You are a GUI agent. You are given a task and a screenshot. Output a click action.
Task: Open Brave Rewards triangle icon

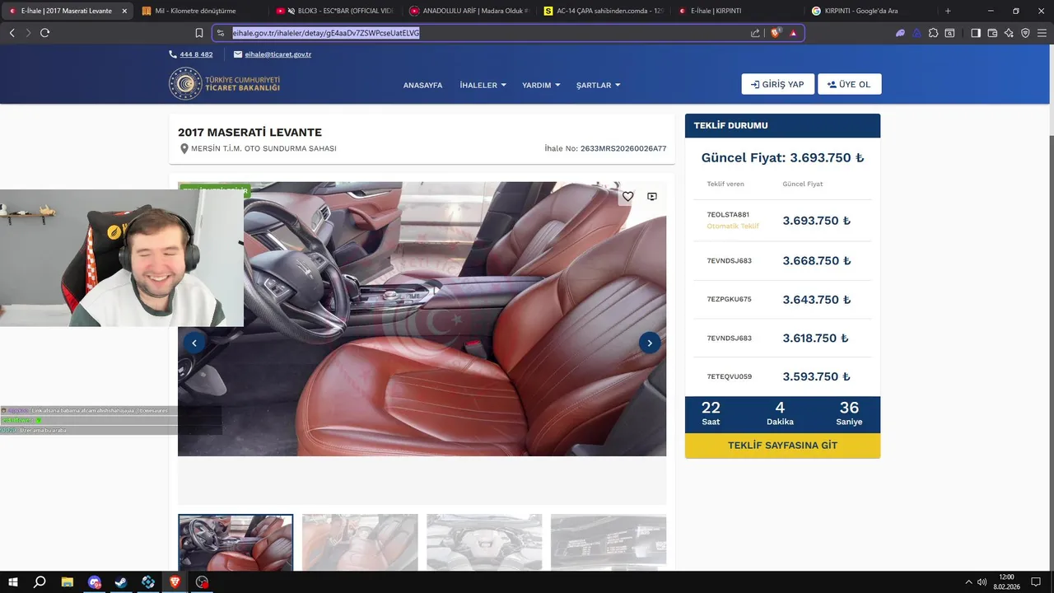coord(793,33)
